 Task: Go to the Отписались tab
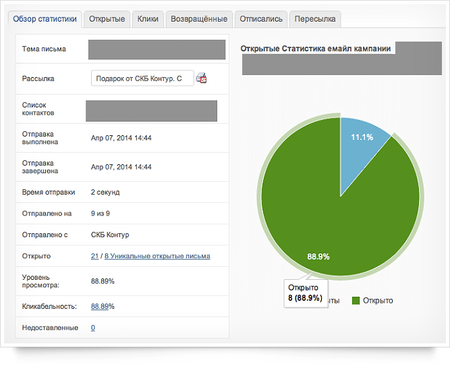point(261,20)
